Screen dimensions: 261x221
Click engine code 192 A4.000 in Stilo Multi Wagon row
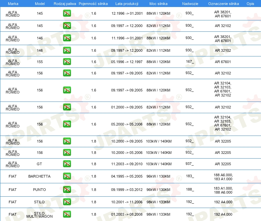point(223,214)
